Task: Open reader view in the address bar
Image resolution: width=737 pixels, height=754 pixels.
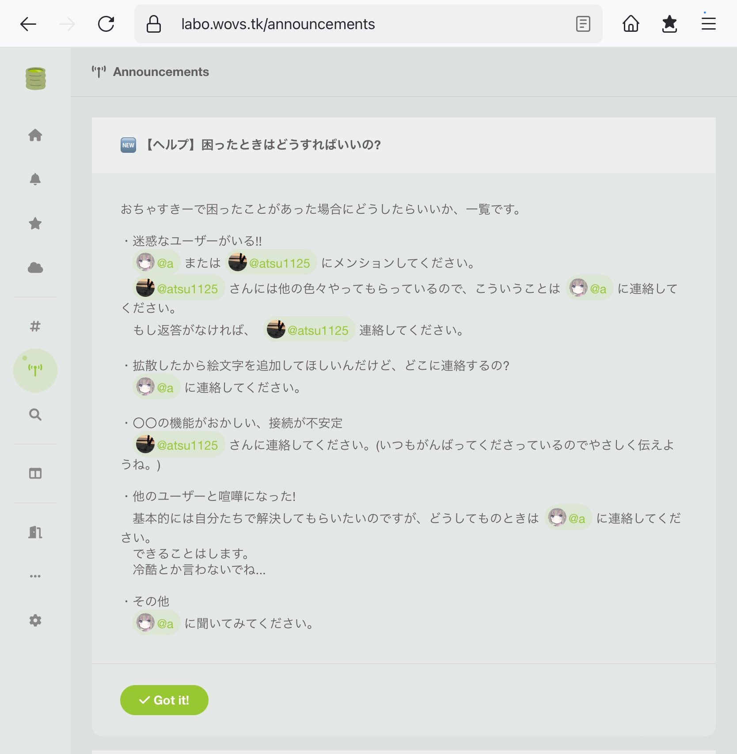Action: point(583,24)
